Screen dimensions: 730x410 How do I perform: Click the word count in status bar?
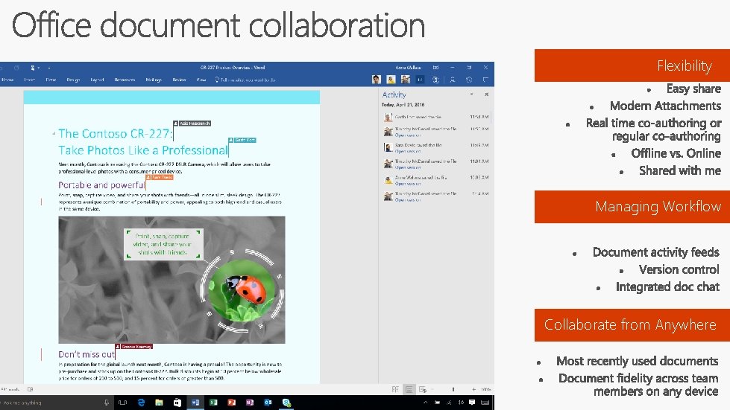pyautogui.click(x=10, y=390)
